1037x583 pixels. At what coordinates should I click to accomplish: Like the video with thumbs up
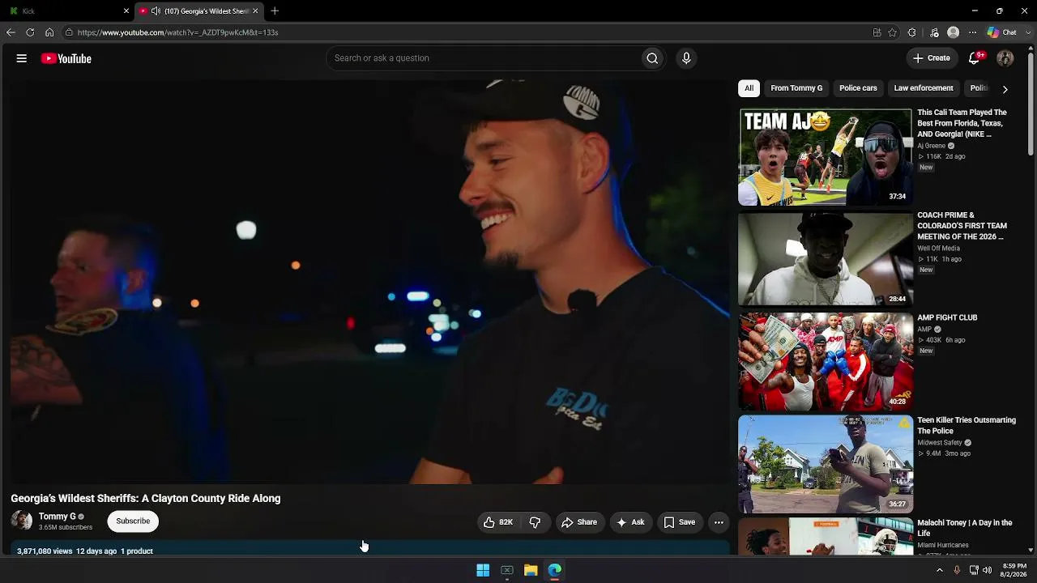click(498, 522)
